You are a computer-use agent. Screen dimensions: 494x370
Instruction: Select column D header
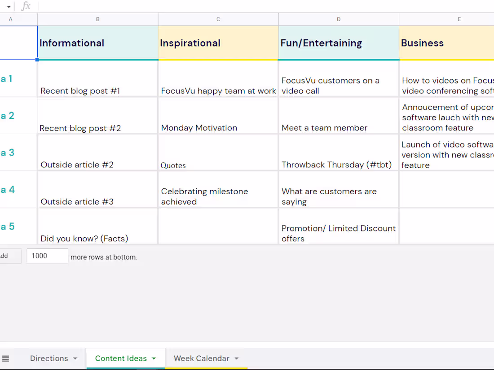click(339, 19)
